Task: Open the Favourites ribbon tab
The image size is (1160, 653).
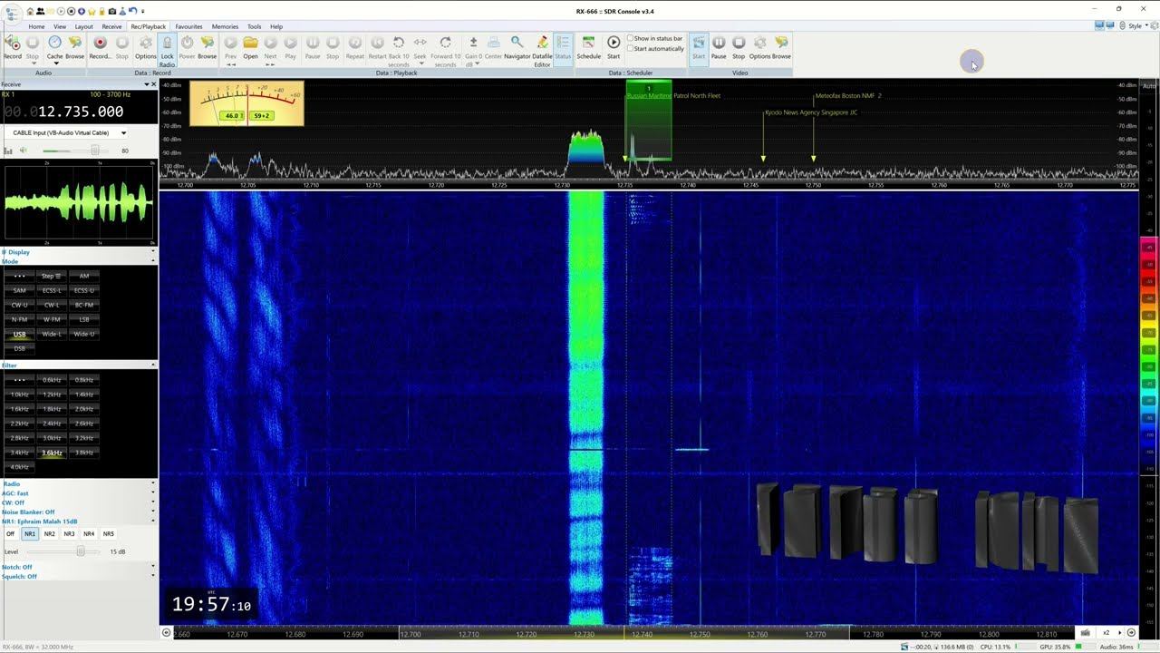Action: pos(188,26)
